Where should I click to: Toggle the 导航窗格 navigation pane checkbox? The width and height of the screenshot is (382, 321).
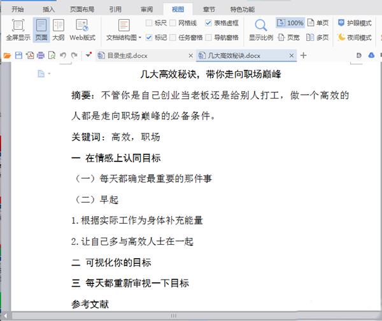point(208,38)
